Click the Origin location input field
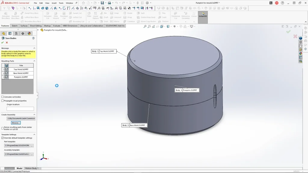Image resolution: width=308 pixels, height=173 pixels. click(x=20, y=109)
